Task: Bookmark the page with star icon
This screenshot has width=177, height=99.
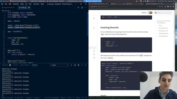Action: (162, 7)
